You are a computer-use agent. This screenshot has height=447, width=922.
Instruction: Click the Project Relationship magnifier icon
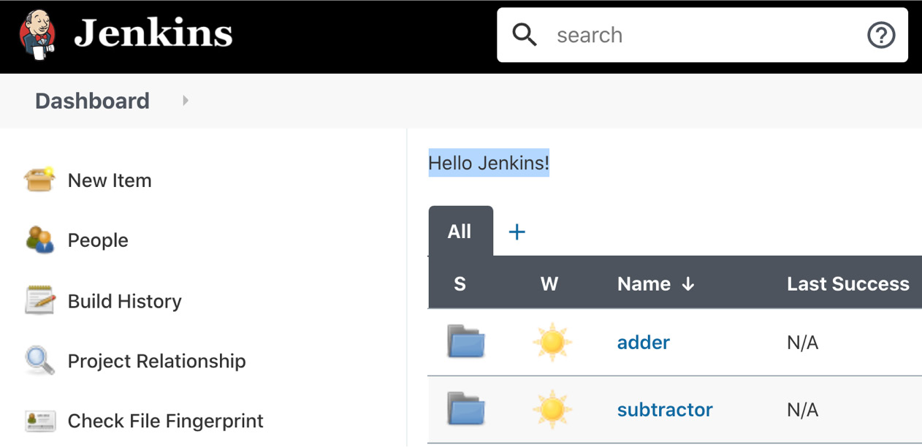click(x=39, y=360)
